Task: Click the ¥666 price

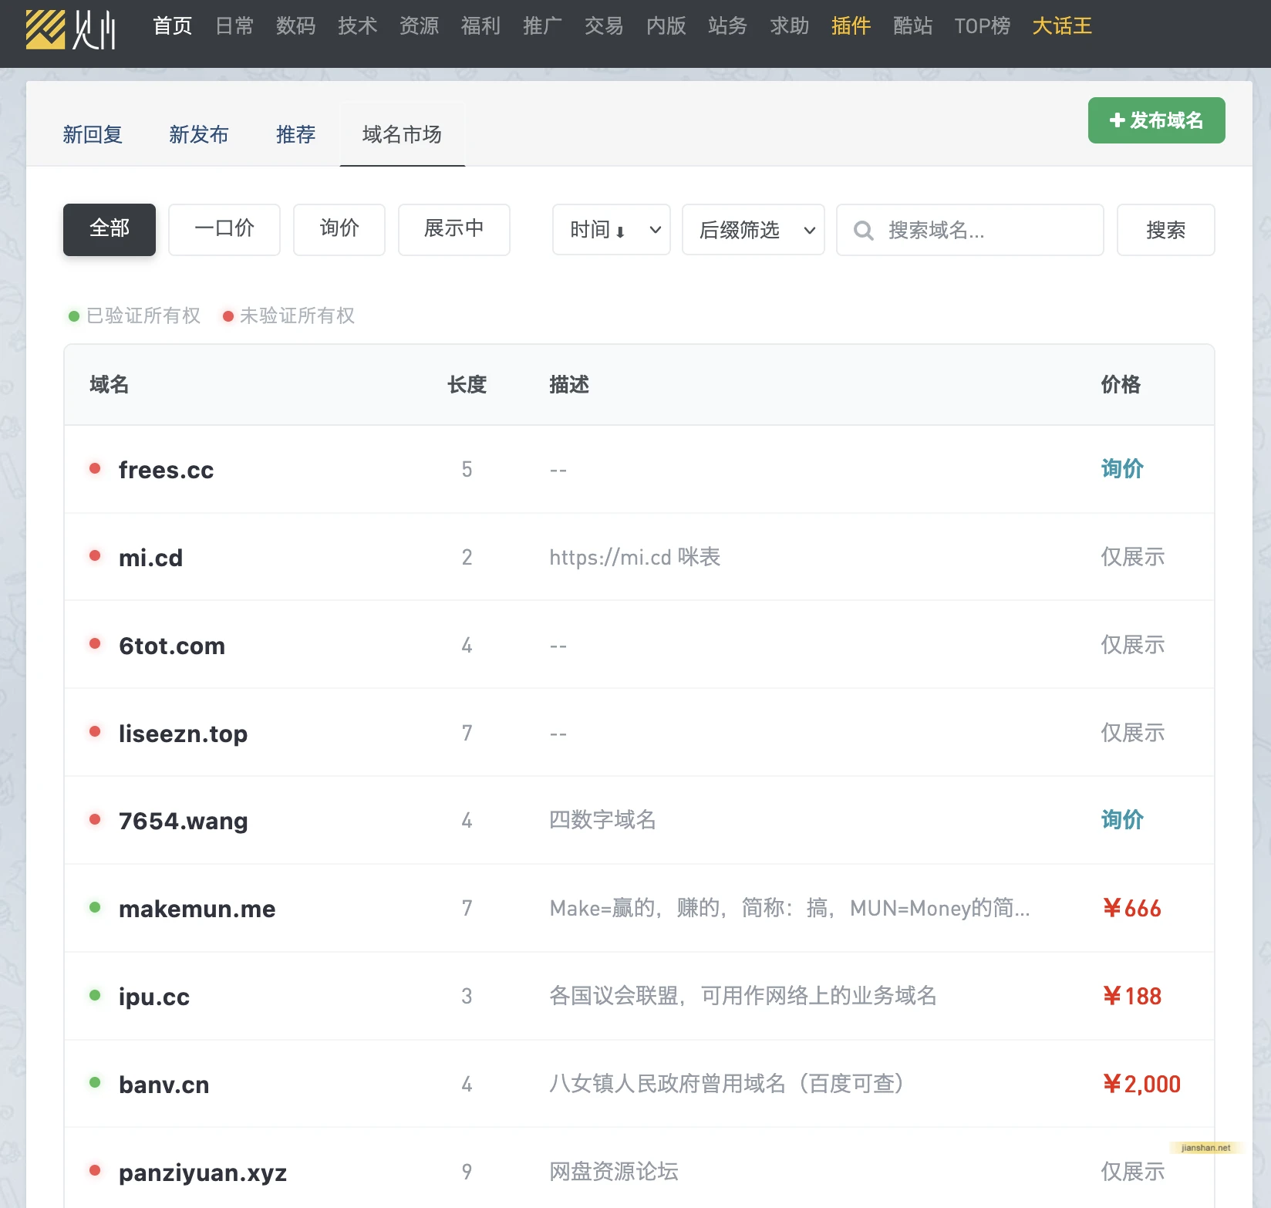Action: [1132, 908]
